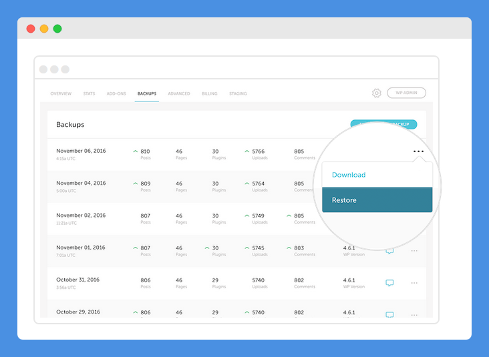
Task: Click the Backups heading
Action: (70, 125)
